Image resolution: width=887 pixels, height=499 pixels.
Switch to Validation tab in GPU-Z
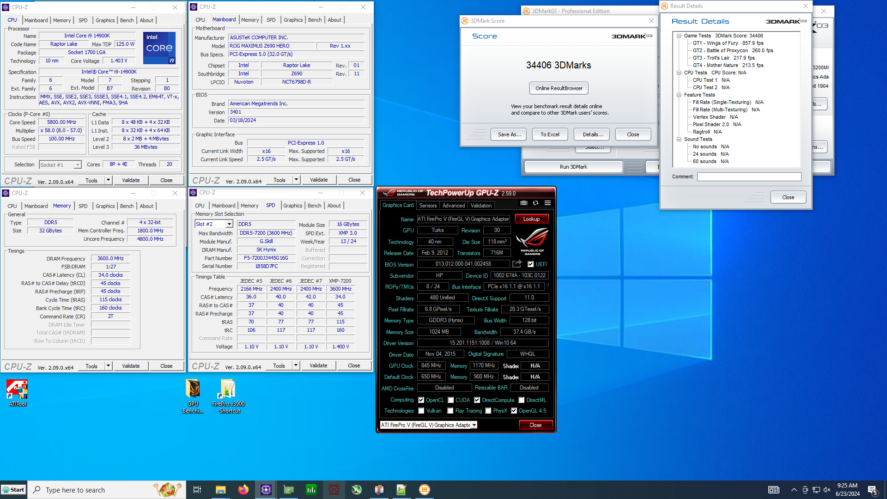(x=481, y=206)
